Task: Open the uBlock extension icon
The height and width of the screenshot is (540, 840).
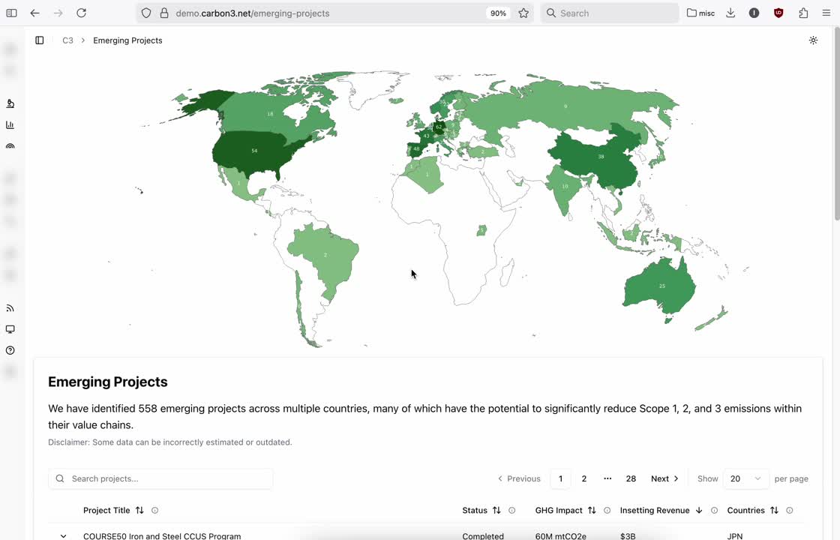Action: 778,13
